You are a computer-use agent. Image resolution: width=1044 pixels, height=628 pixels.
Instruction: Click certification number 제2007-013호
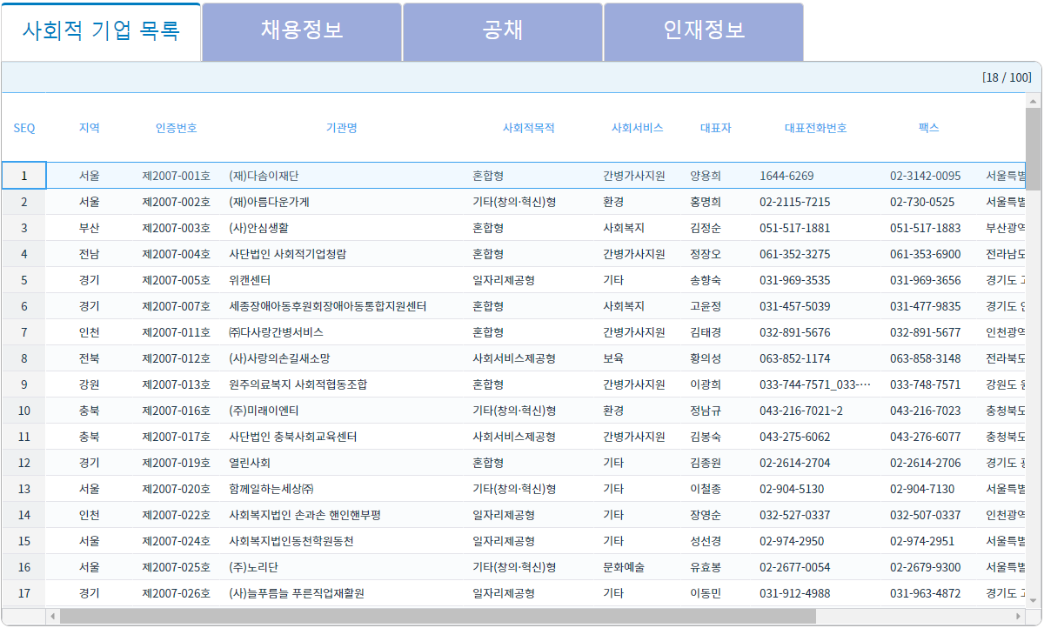[x=177, y=384]
